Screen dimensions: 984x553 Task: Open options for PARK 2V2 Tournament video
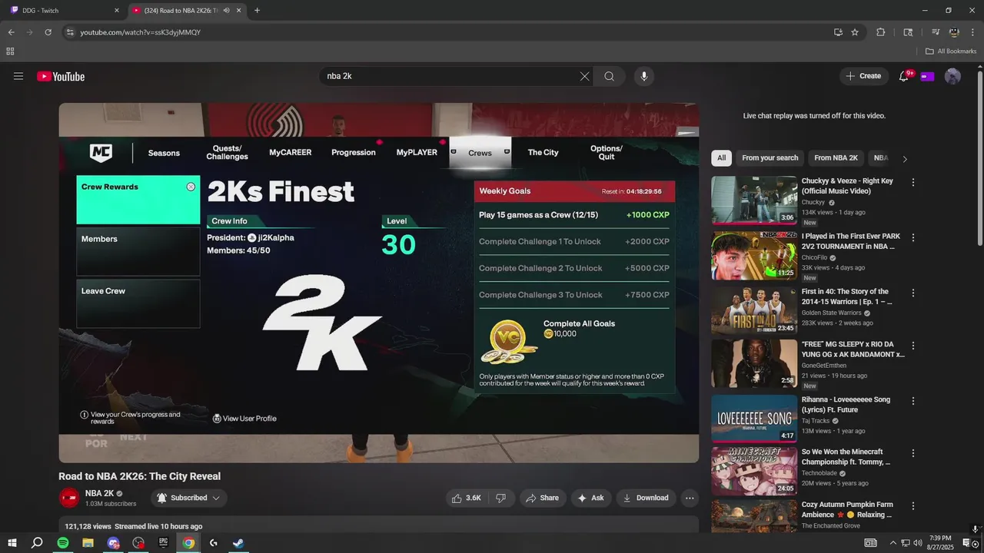tap(913, 237)
